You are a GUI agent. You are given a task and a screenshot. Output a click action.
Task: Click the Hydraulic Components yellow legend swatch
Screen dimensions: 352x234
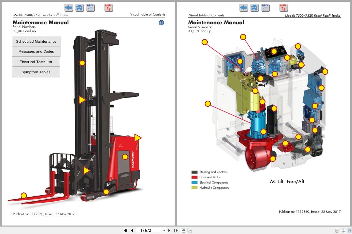point(194,188)
